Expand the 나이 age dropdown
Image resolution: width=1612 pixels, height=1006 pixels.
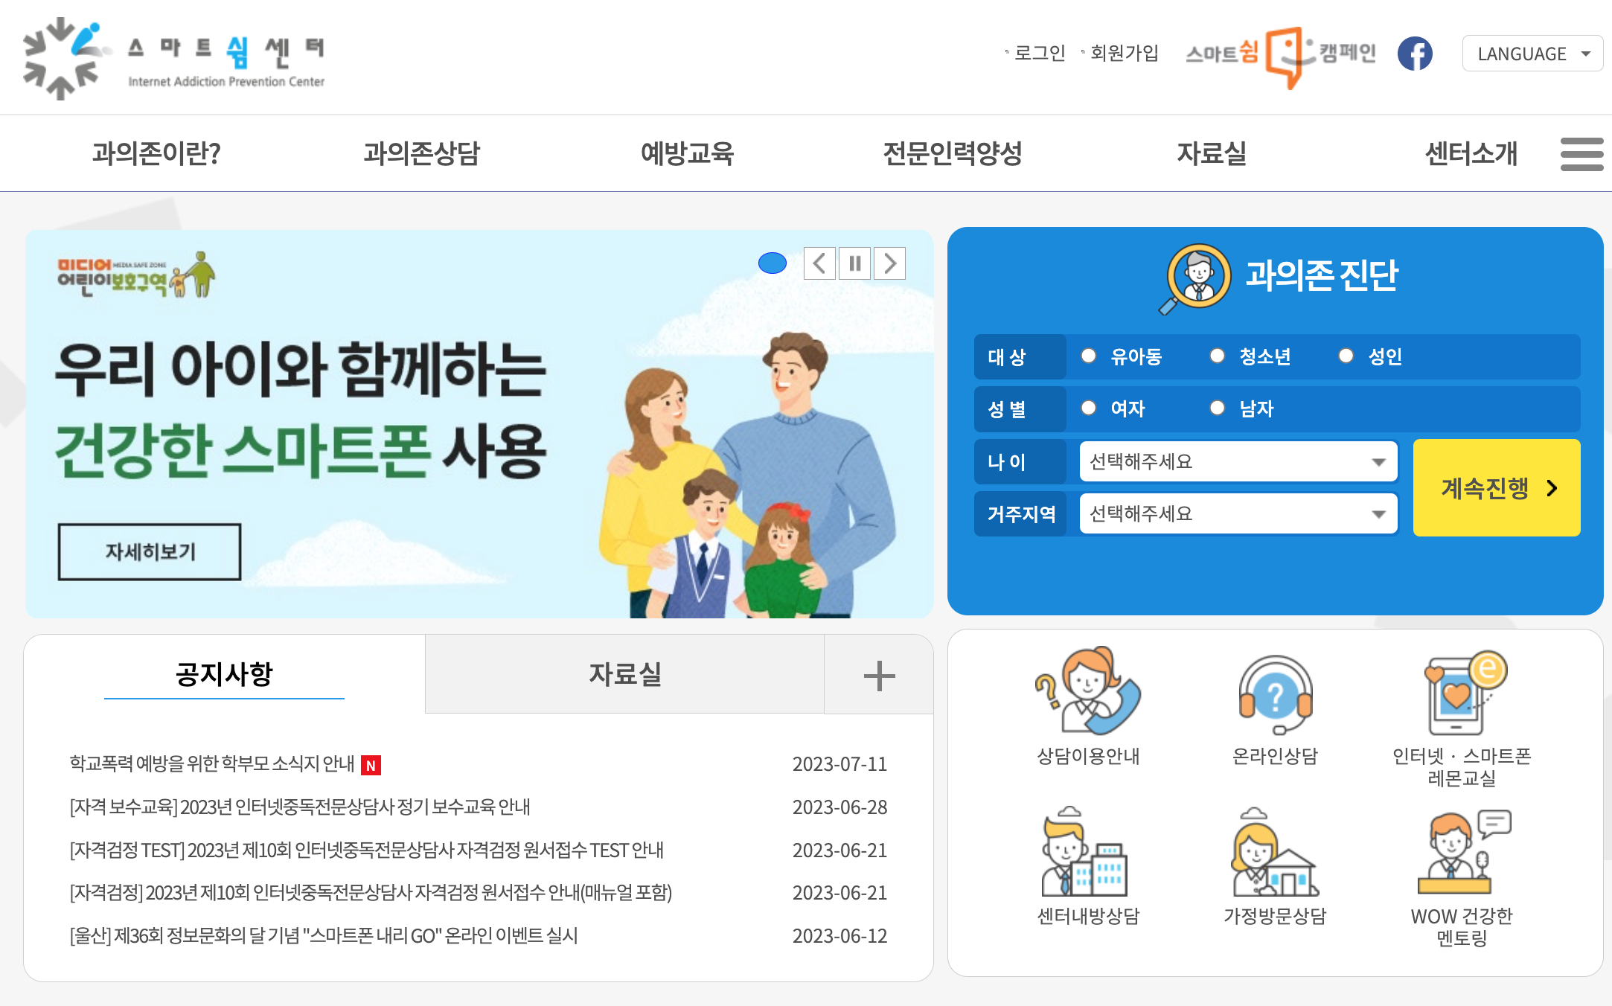pyautogui.click(x=1238, y=461)
